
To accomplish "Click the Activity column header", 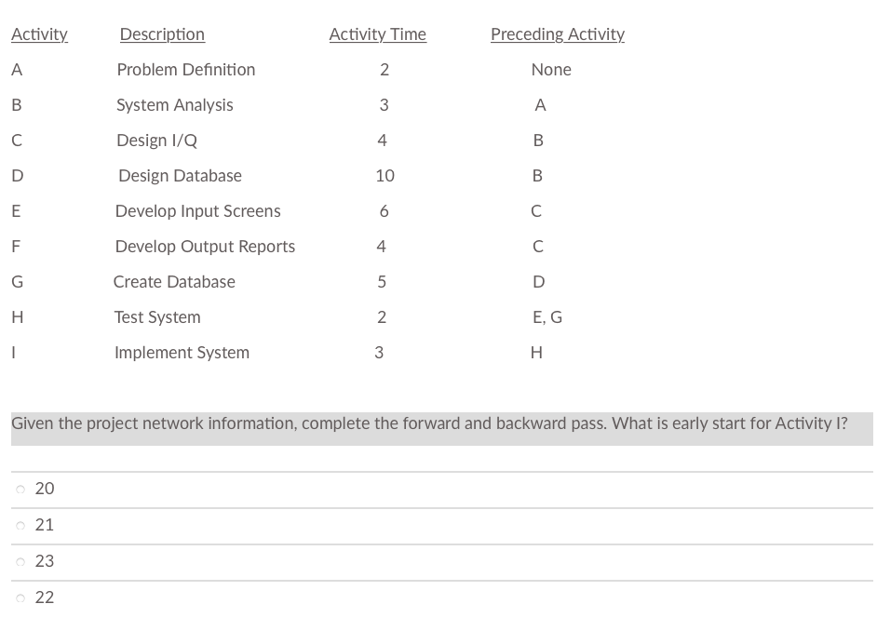I will (39, 34).
